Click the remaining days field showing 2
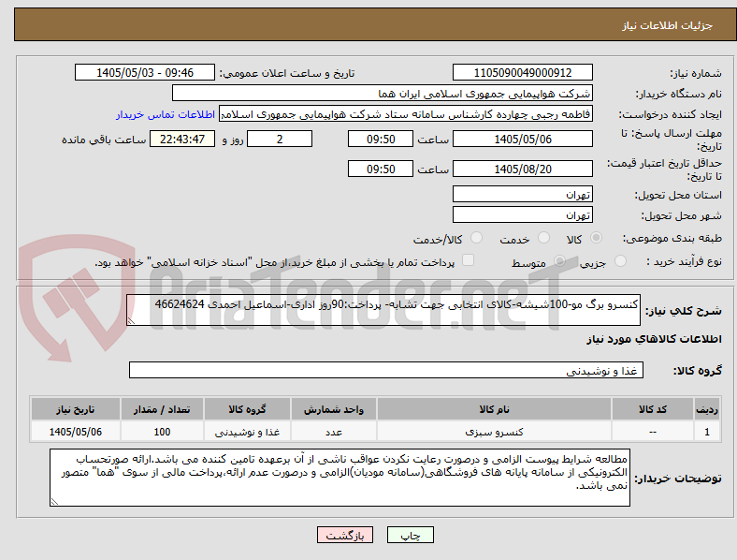 tap(280, 139)
